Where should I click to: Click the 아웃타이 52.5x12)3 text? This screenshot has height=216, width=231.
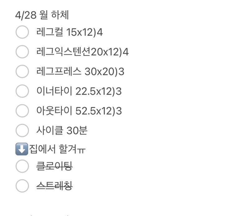pos(79,111)
